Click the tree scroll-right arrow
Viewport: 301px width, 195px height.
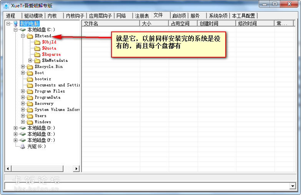pos(76,169)
